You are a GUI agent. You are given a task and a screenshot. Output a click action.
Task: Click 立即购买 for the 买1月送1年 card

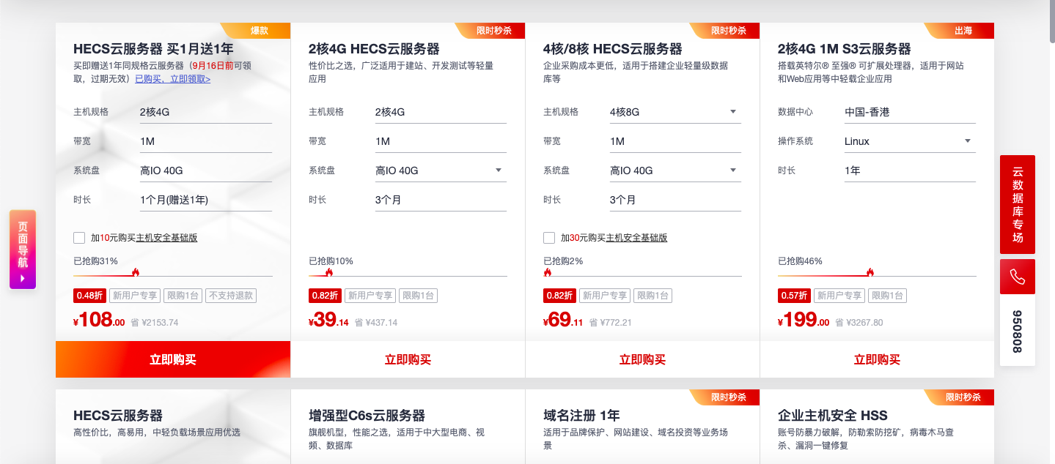pyautogui.click(x=173, y=359)
